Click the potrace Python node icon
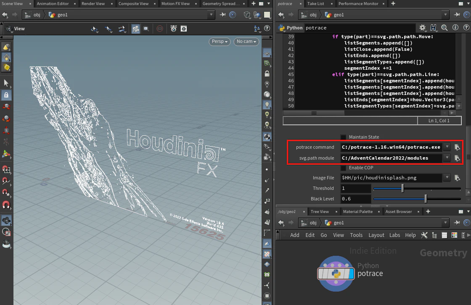The width and height of the screenshot is (471, 305). pyautogui.click(x=336, y=273)
